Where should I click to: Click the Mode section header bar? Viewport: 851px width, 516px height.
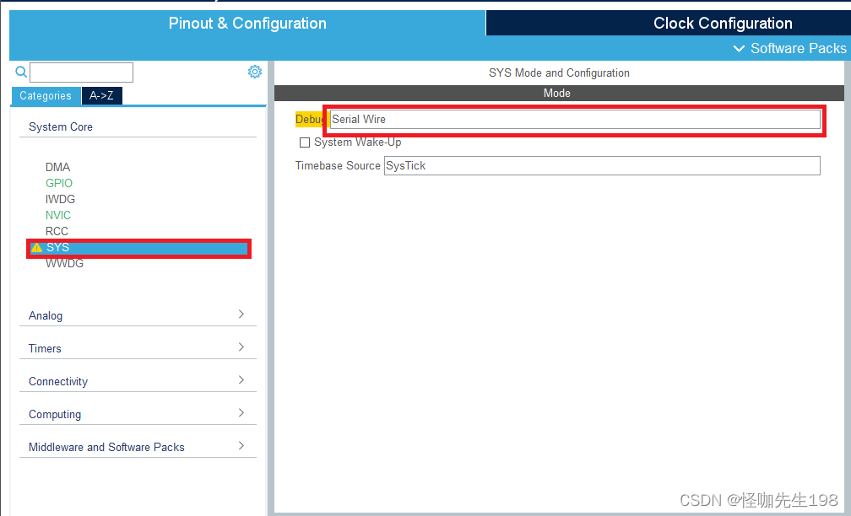point(559,94)
